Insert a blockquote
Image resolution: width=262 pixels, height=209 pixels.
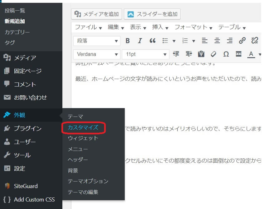pos(153,41)
